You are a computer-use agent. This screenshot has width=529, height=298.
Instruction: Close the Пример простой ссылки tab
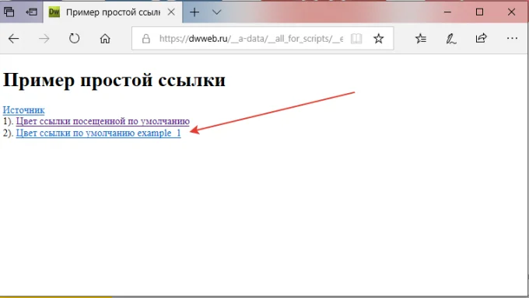171,12
